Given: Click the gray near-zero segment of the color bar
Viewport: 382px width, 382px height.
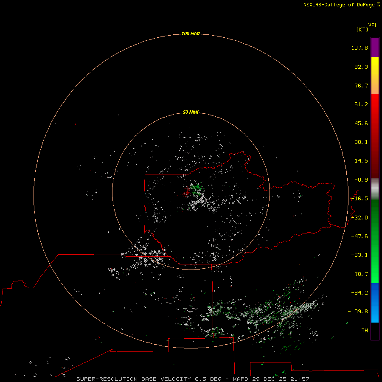Looking at the screenshot, I should (x=375, y=189).
